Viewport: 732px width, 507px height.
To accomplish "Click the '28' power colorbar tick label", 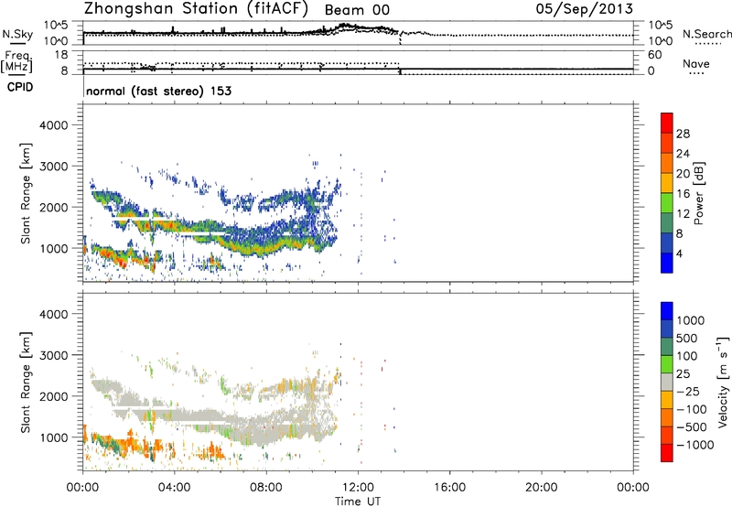I will pyautogui.click(x=683, y=134).
